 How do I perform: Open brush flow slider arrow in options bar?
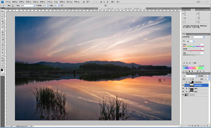point(59,6)
